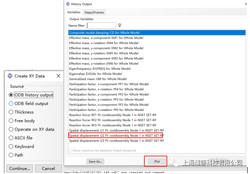Focus the Name filter input field
The height and width of the screenshot is (174, 250).
pos(101,26)
